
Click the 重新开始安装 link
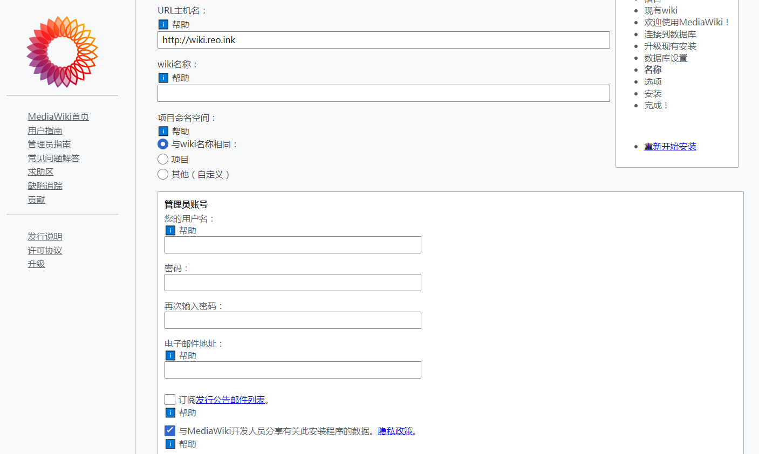coord(670,146)
